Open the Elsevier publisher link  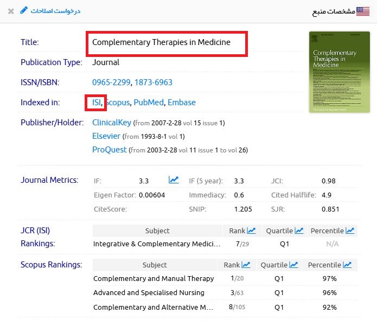tap(106, 136)
